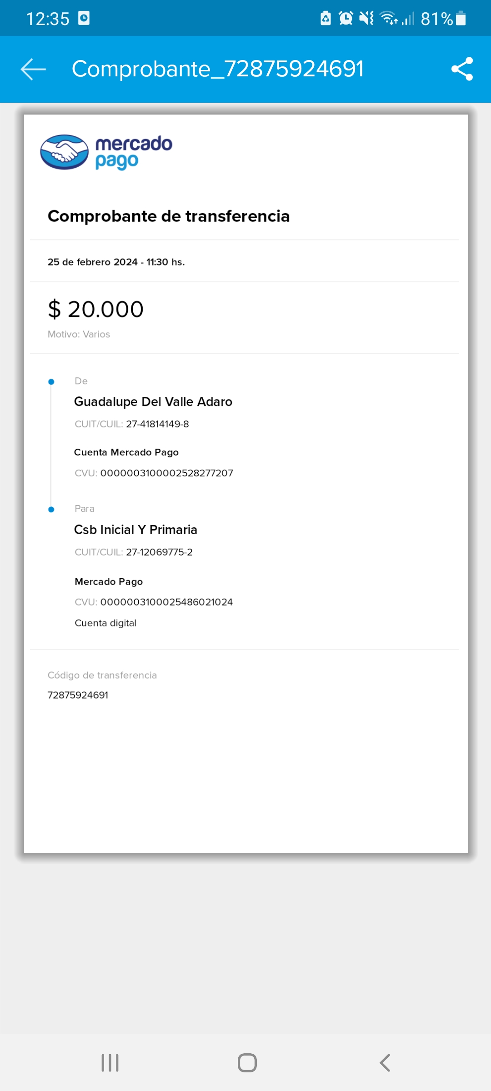The width and height of the screenshot is (491, 1091).
Task: Tap transfer code 72875924691
Action: click(x=78, y=695)
